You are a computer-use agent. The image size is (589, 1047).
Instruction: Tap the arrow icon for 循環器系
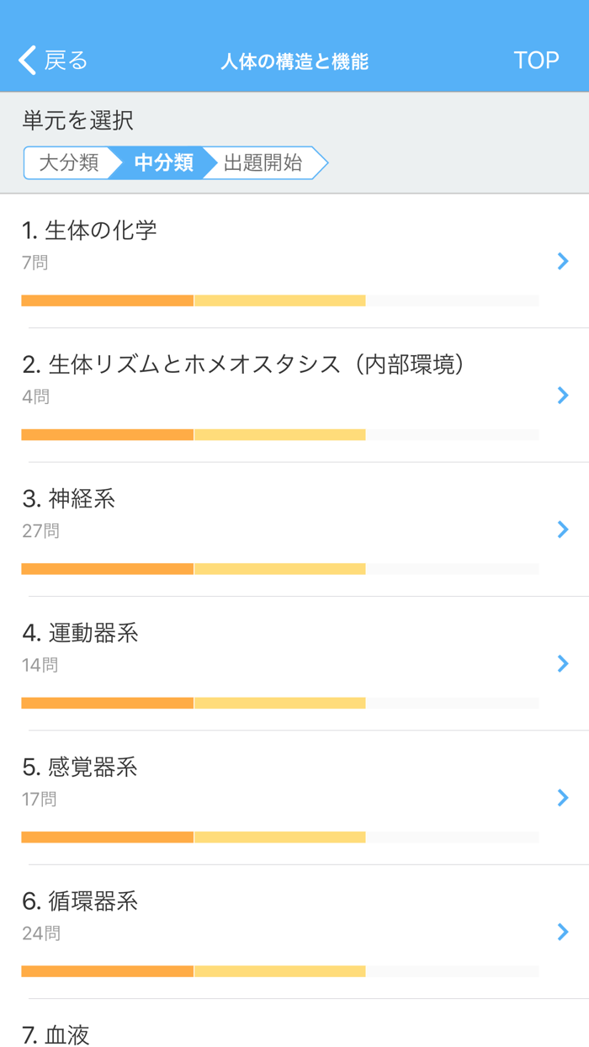562,933
